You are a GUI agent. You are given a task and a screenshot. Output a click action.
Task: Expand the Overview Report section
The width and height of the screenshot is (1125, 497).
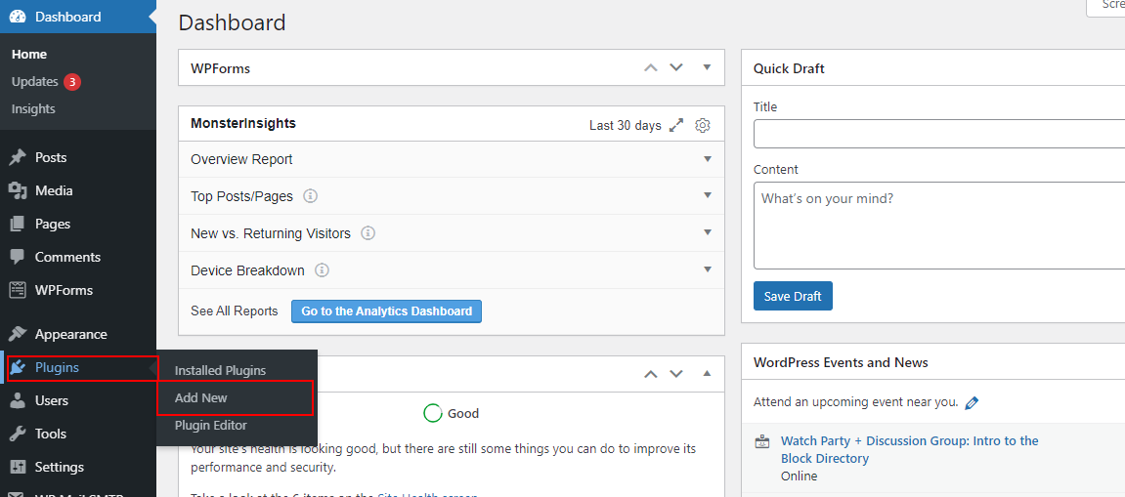coord(708,158)
